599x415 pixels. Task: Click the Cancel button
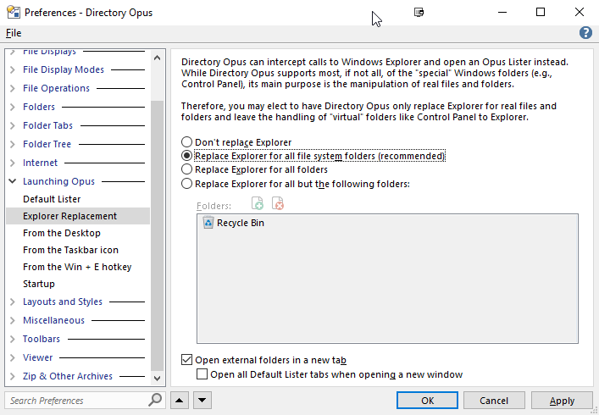494,401
